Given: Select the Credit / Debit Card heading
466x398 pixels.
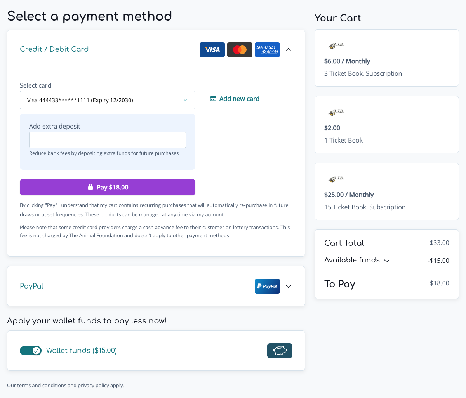Looking at the screenshot, I should pyautogui.click(x=54, y=49).
